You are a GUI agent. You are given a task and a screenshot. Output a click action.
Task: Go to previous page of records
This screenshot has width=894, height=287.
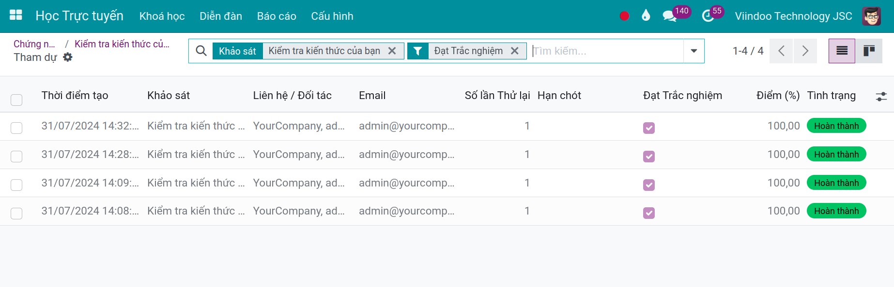781,51
